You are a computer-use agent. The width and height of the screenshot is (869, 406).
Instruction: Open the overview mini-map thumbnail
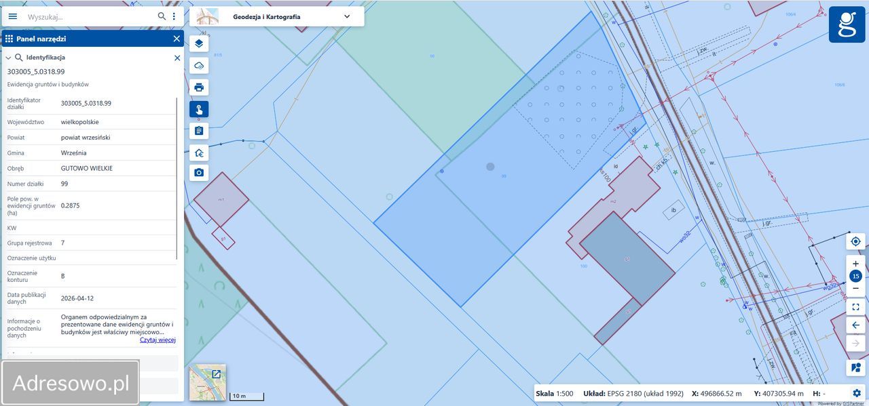pos(207,382)
